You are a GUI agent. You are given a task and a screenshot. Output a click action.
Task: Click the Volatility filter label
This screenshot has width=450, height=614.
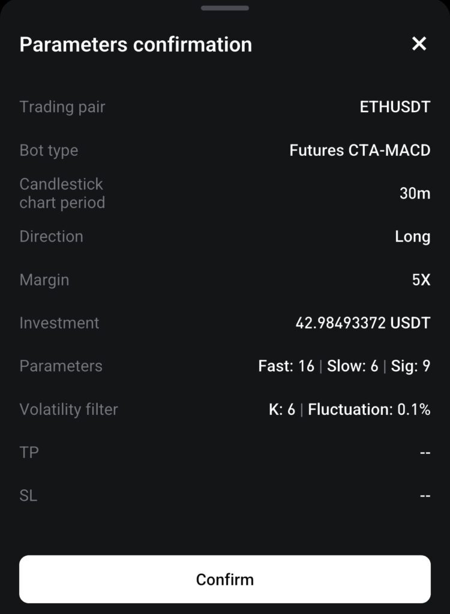pos(68,410)
